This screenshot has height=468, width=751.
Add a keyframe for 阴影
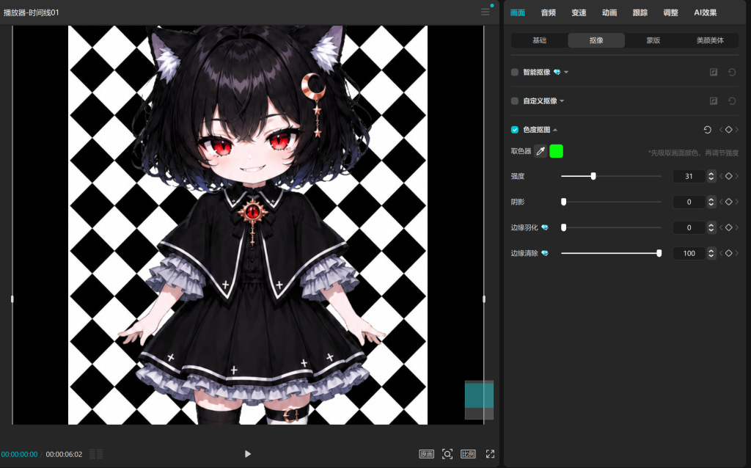coord(728,202)
